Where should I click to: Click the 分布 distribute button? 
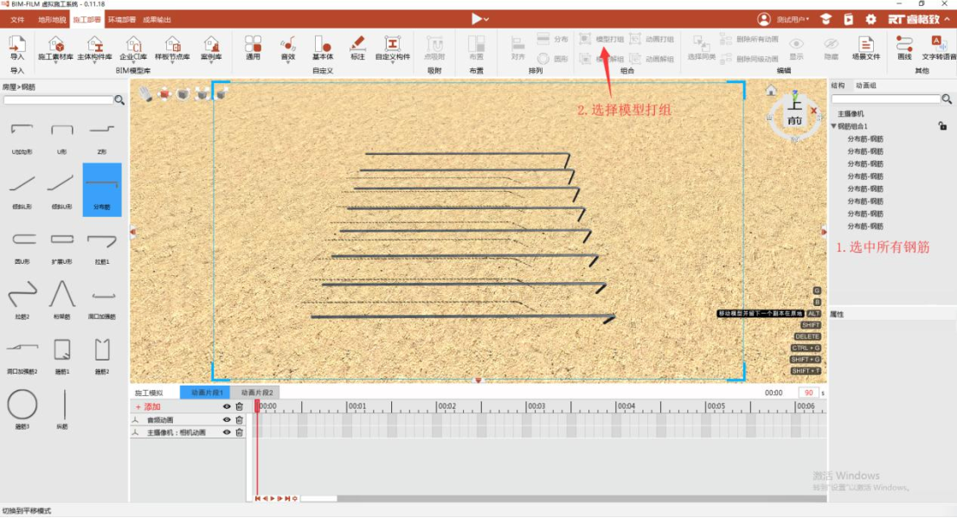click(553, 39)
